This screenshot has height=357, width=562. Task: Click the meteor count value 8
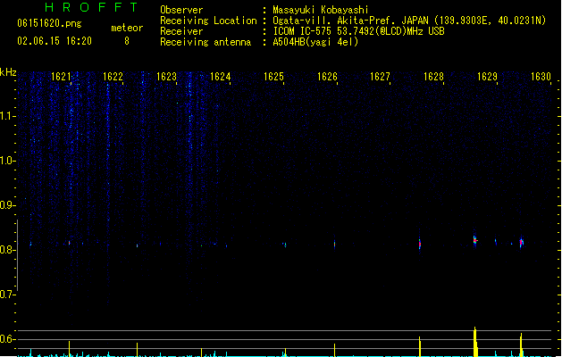[x=127, y=41]
